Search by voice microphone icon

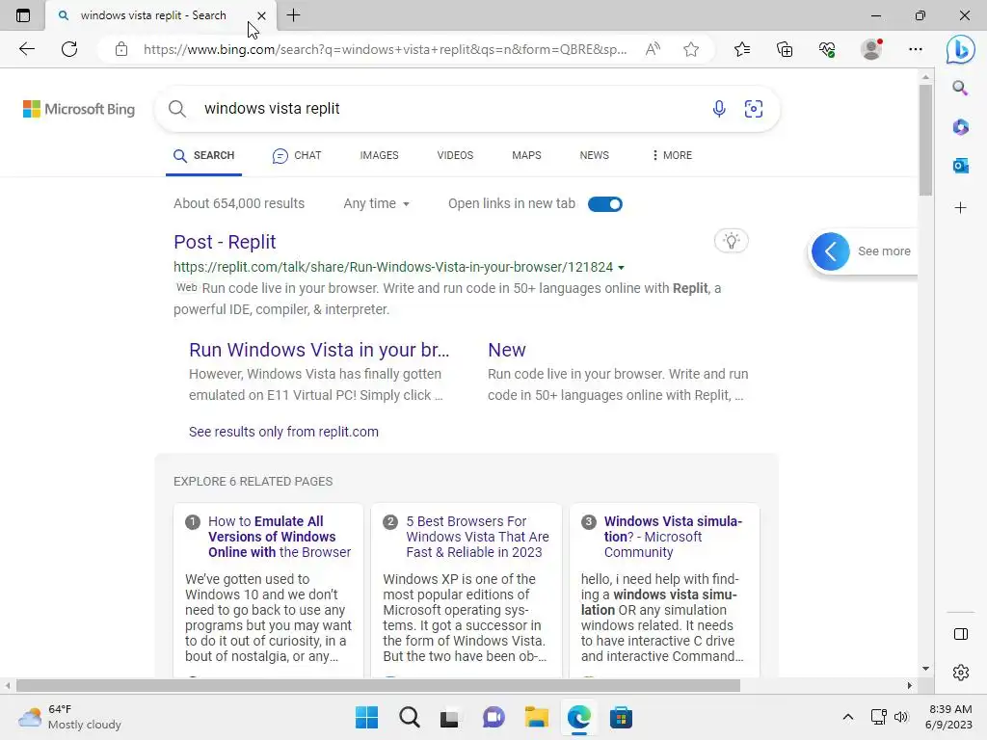(x=719, y=109)
